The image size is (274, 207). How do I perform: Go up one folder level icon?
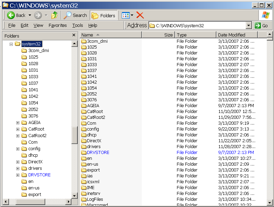(55, 15)
